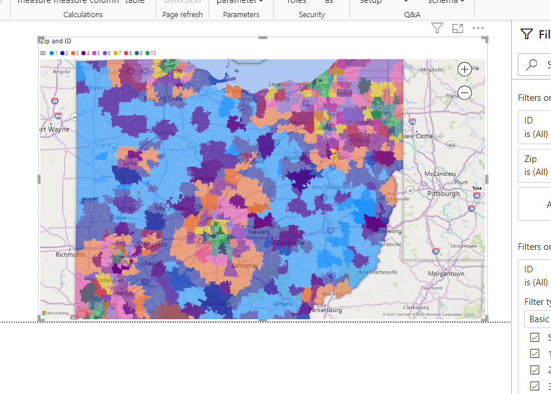
Task: Click the Angola label on the map
Action: pos(62,71)
